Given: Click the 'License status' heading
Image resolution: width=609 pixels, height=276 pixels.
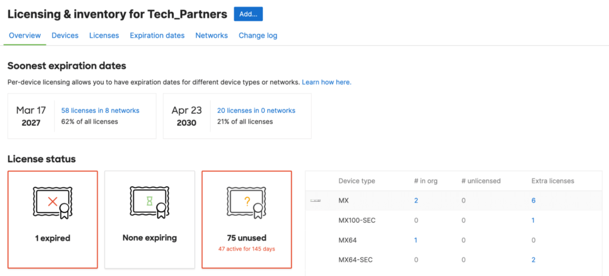Looking at the screenshot, I should pyautogui.click(x=42, y=159).
